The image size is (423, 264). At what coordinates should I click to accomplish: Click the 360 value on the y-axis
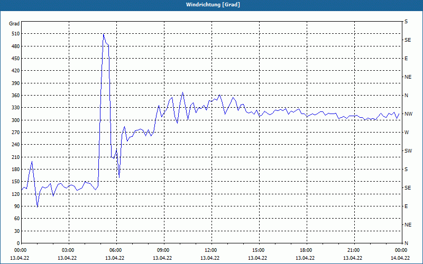tap(16, 96)
